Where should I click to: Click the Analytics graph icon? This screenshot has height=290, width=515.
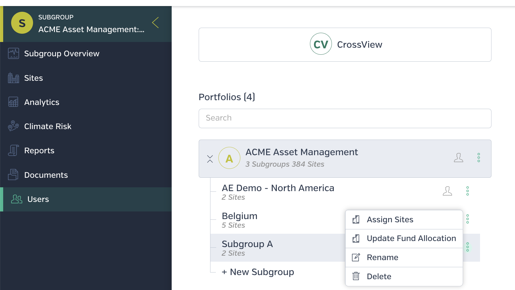(x=13, y=102)
